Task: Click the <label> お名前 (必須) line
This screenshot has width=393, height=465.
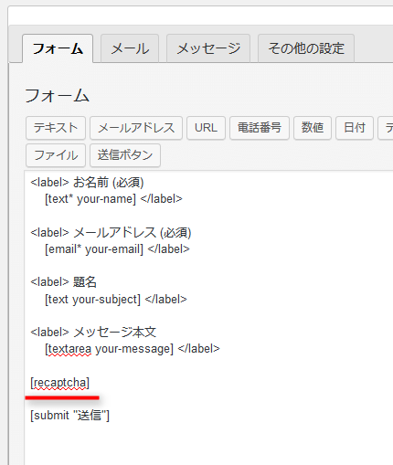Action: tap(87, 183)
